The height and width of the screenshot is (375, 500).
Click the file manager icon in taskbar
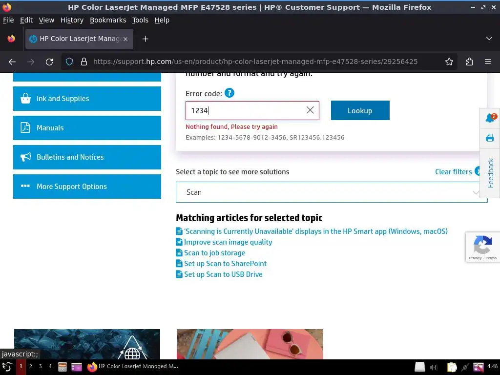[62, 367]
